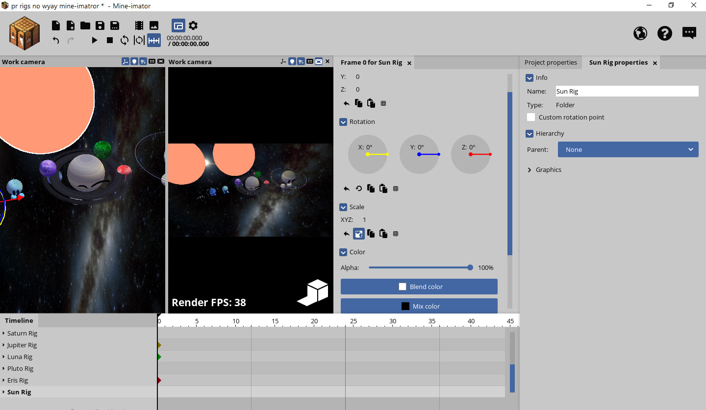Viewport: 706px width, 410px height.
Task: Select the export image icon
Action: [154, 25]
